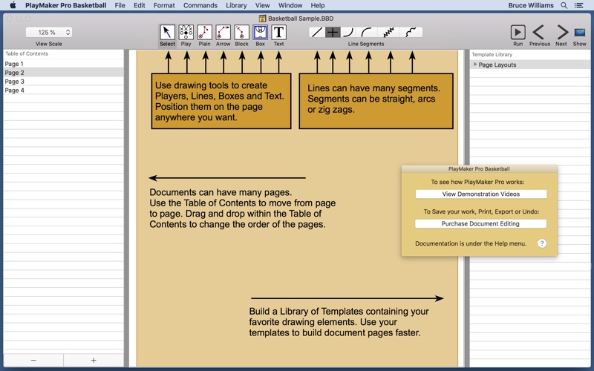Select Page 4 in Table of Contents

pos(63,90)
